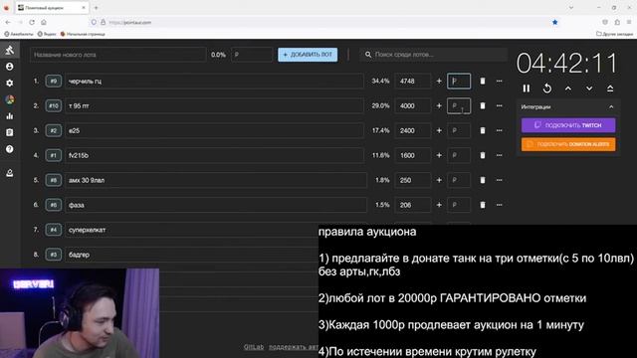Viewport: 637px width, 358px height.
Task: Delete the fv215b lot
Action: tap(482, 155)
